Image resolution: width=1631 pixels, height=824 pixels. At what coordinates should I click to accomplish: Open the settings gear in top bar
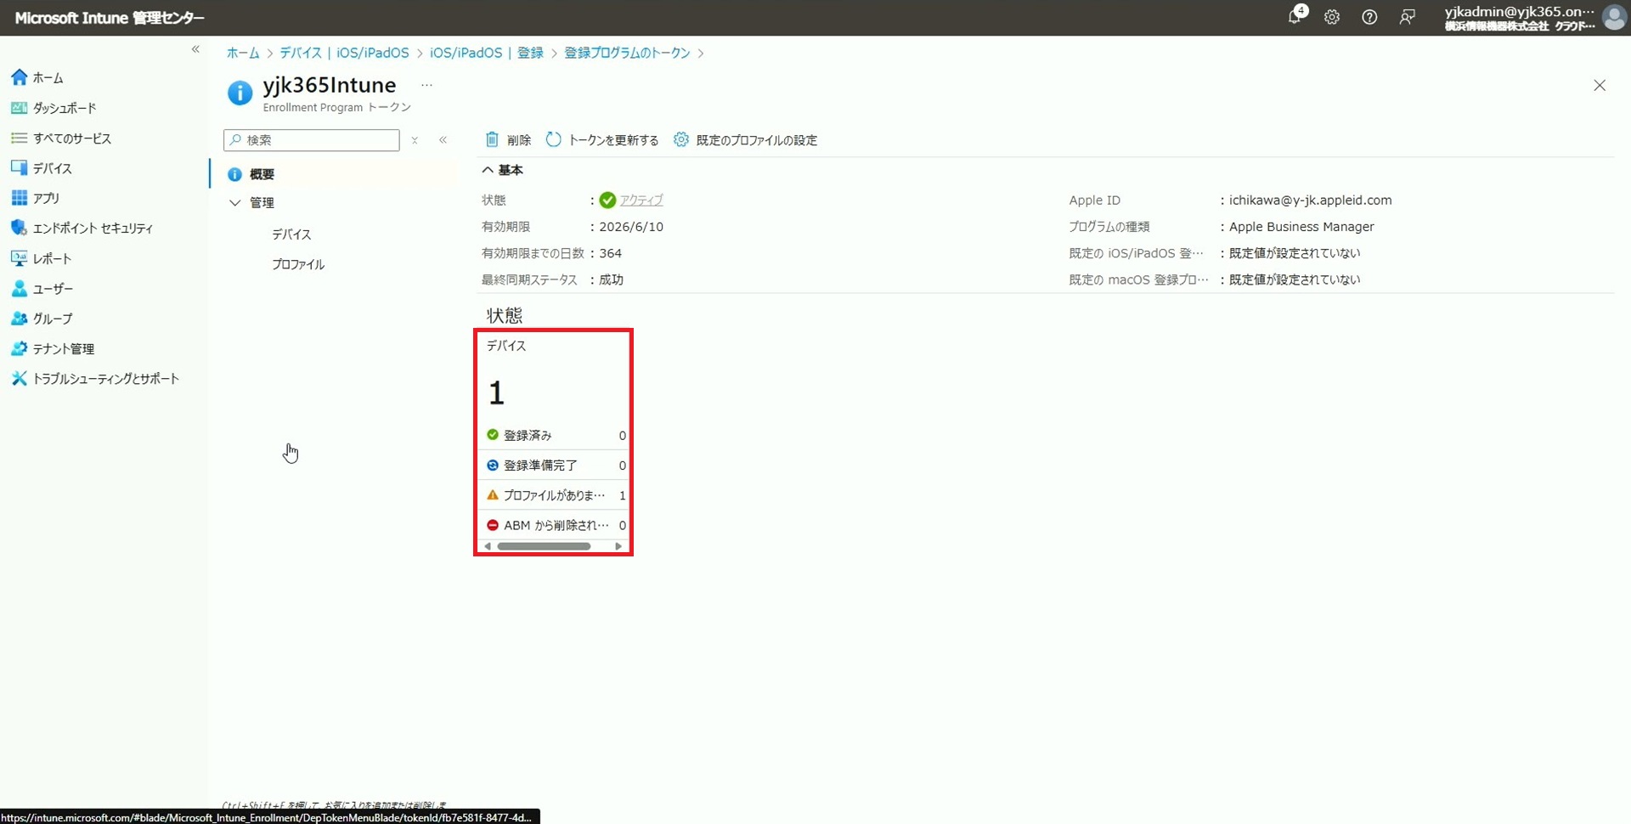pos(1332,17)
